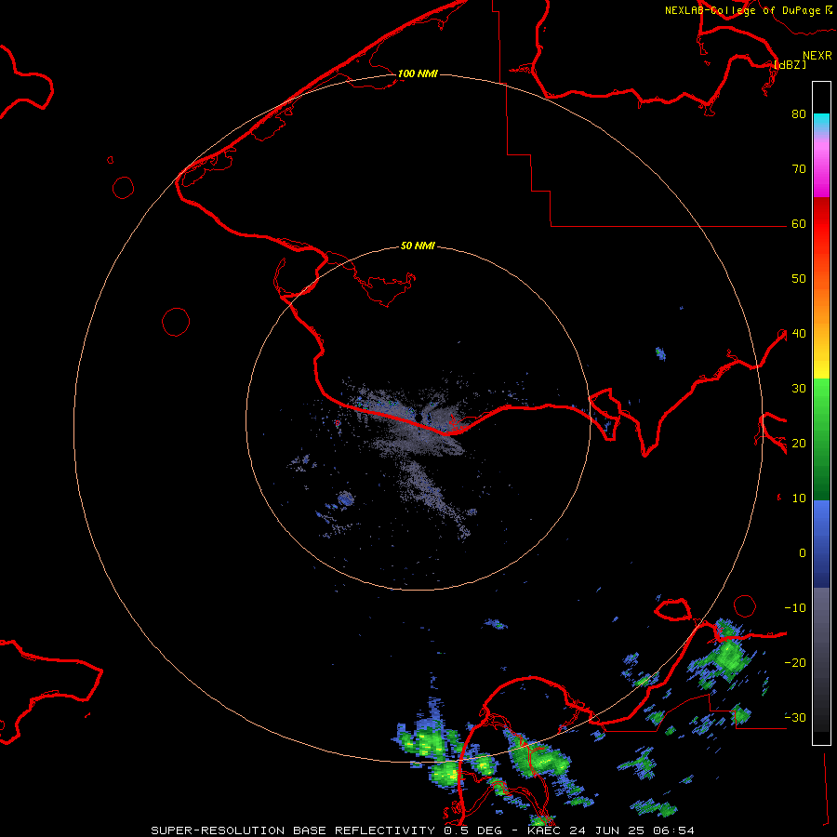Click the 50 NMI range ring label

pos(418,246)
